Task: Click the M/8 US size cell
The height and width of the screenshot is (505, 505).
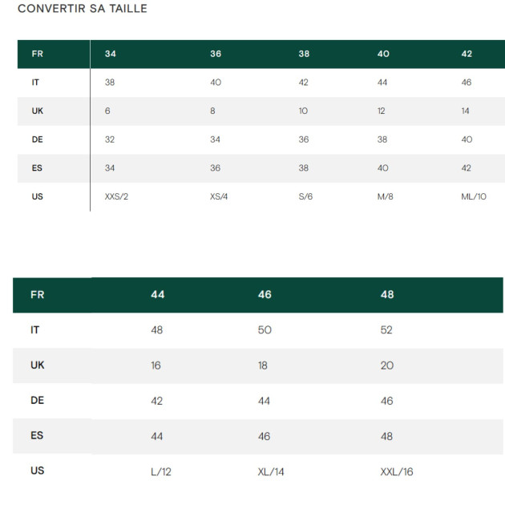Action: pos(386,196)
